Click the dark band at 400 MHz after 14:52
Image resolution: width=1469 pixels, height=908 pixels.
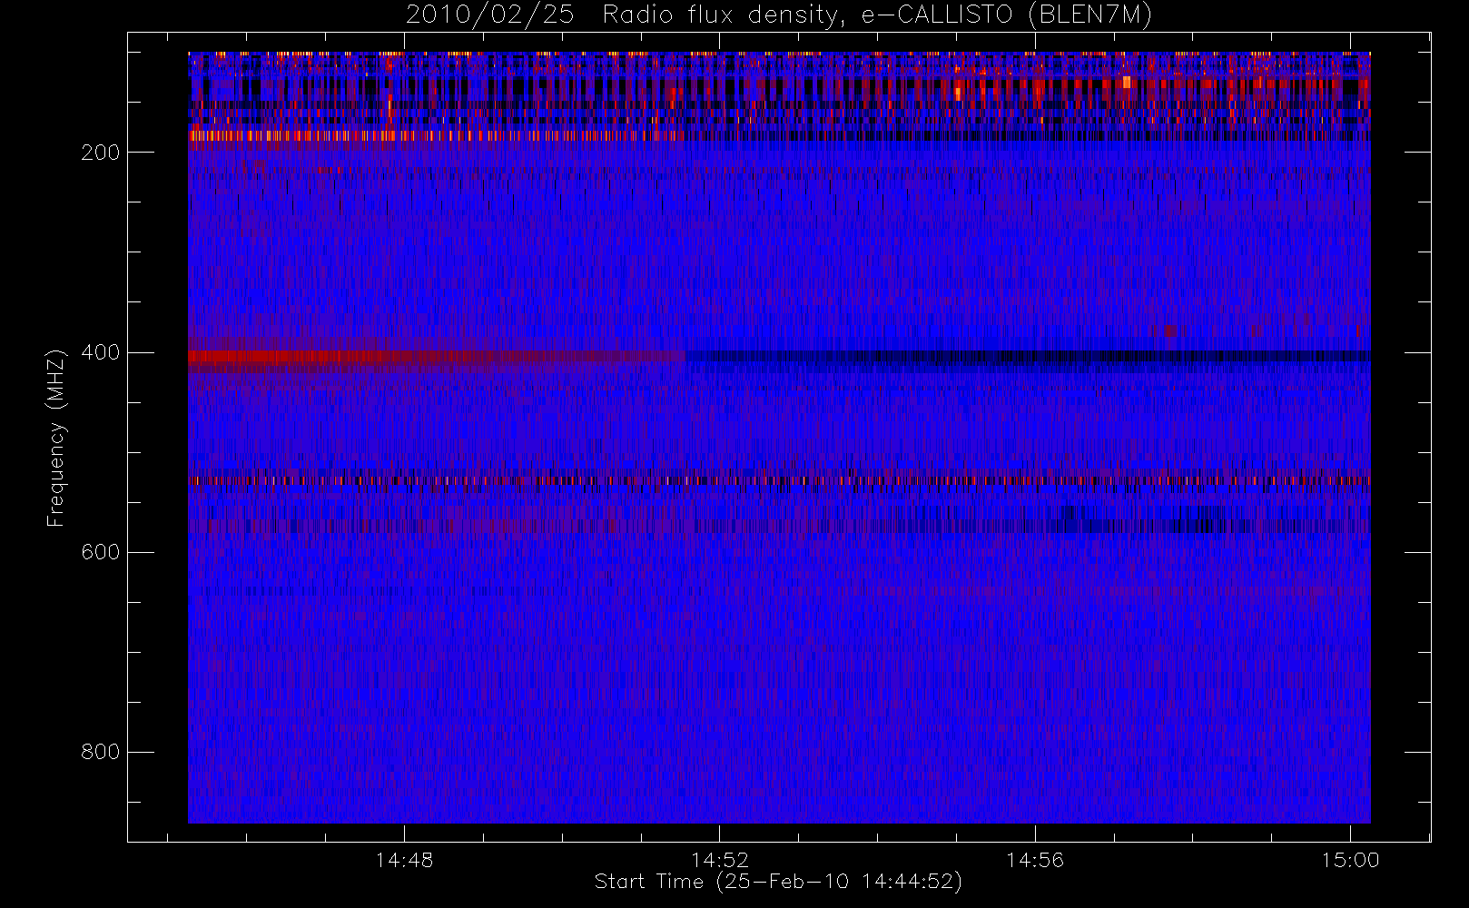[1027, 357]
